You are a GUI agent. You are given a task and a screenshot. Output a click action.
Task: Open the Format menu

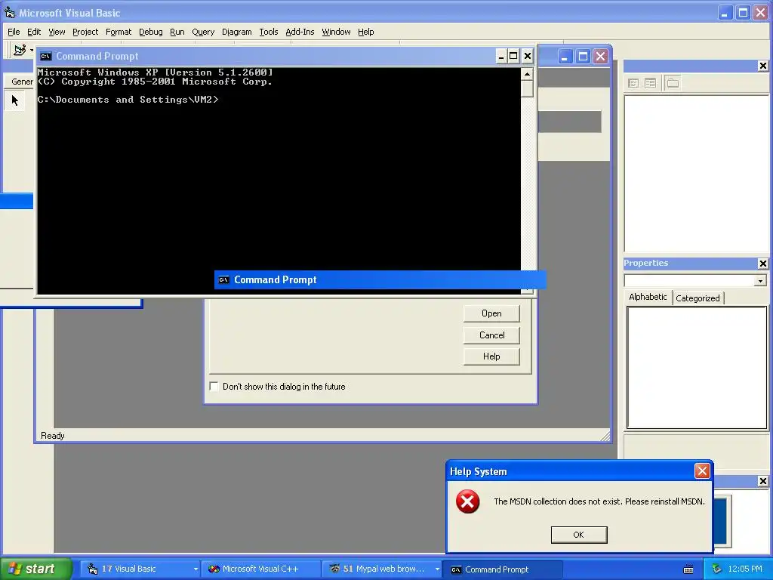pos(119,32)
